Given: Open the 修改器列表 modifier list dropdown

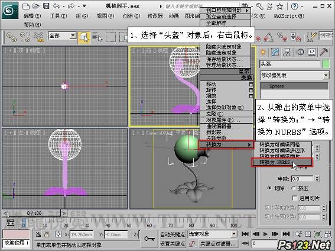Looking at the screenshot, I should tap(326, 75).
